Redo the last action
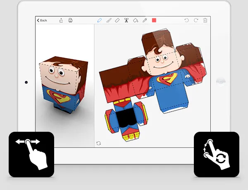Viewport: 248px width, 190px height. [196, 20]
